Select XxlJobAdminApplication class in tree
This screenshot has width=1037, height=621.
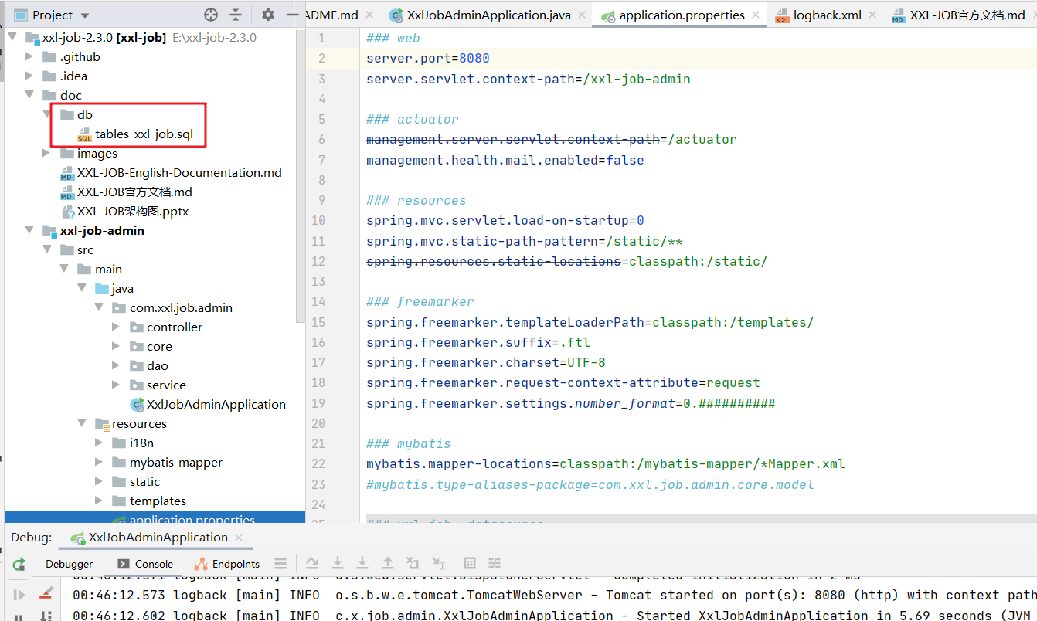(x=216, y=404)
